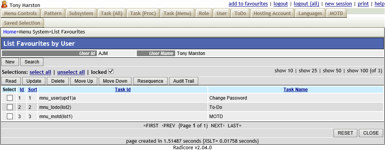Click the unselect all link

(x=71, y=72)
